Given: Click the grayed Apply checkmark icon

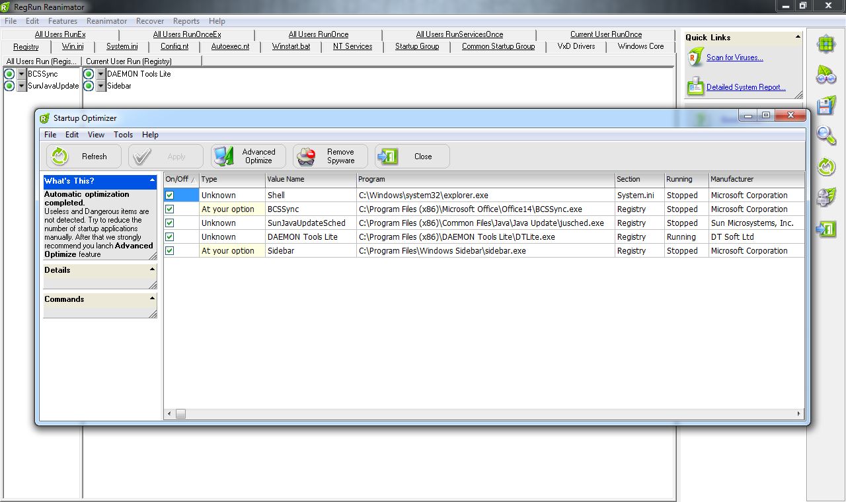Looking at the screenshot, I should [x=141, y=157].
